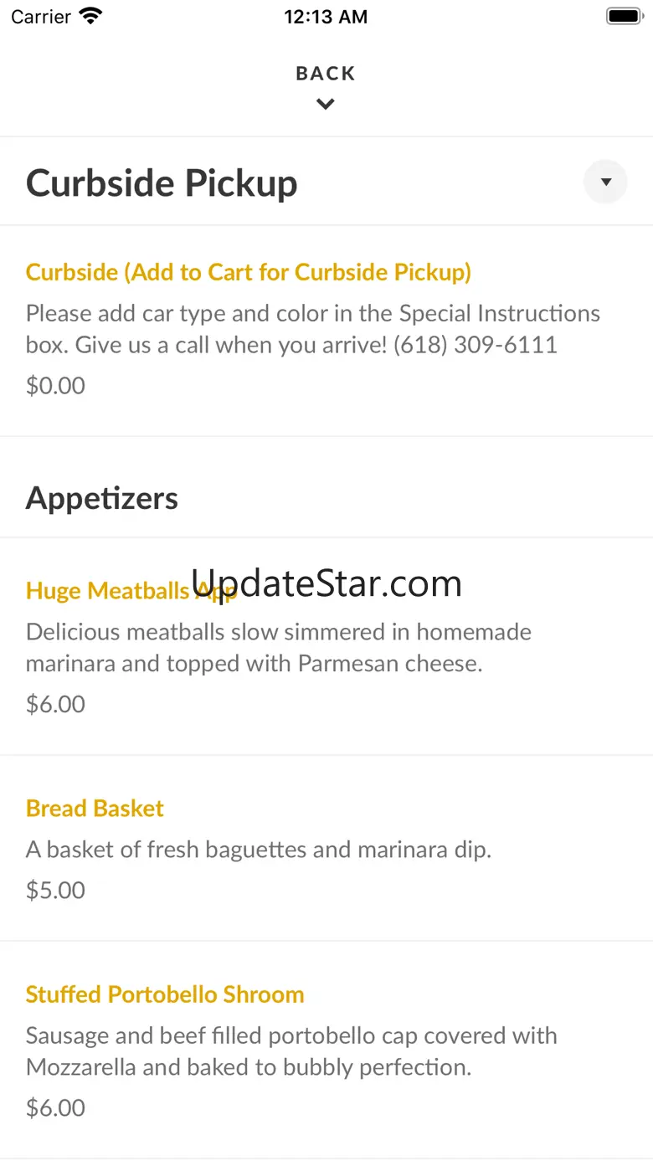Click the $0.00 curbside price
This screenshot has height=1161, width=653.
(x=55, y=386)
